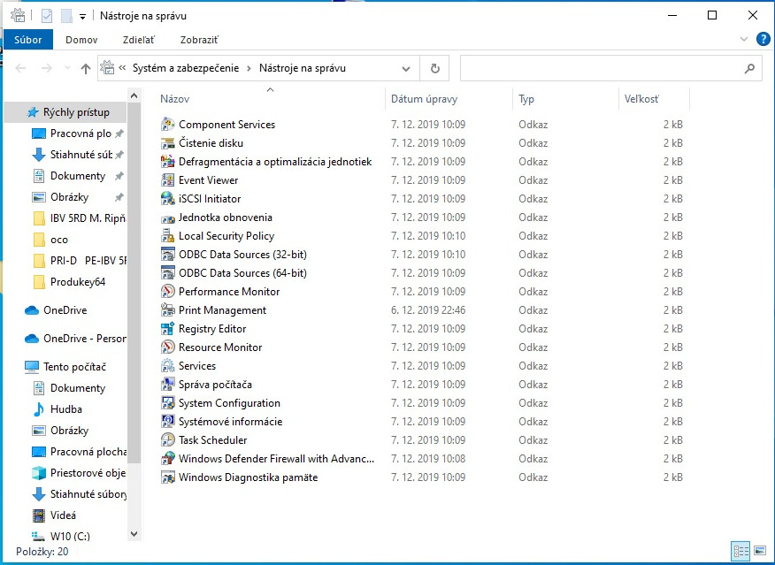Open the recent locations dropdown arrow
The width and height of the screenshot is (775, 565).
(67, 68)
